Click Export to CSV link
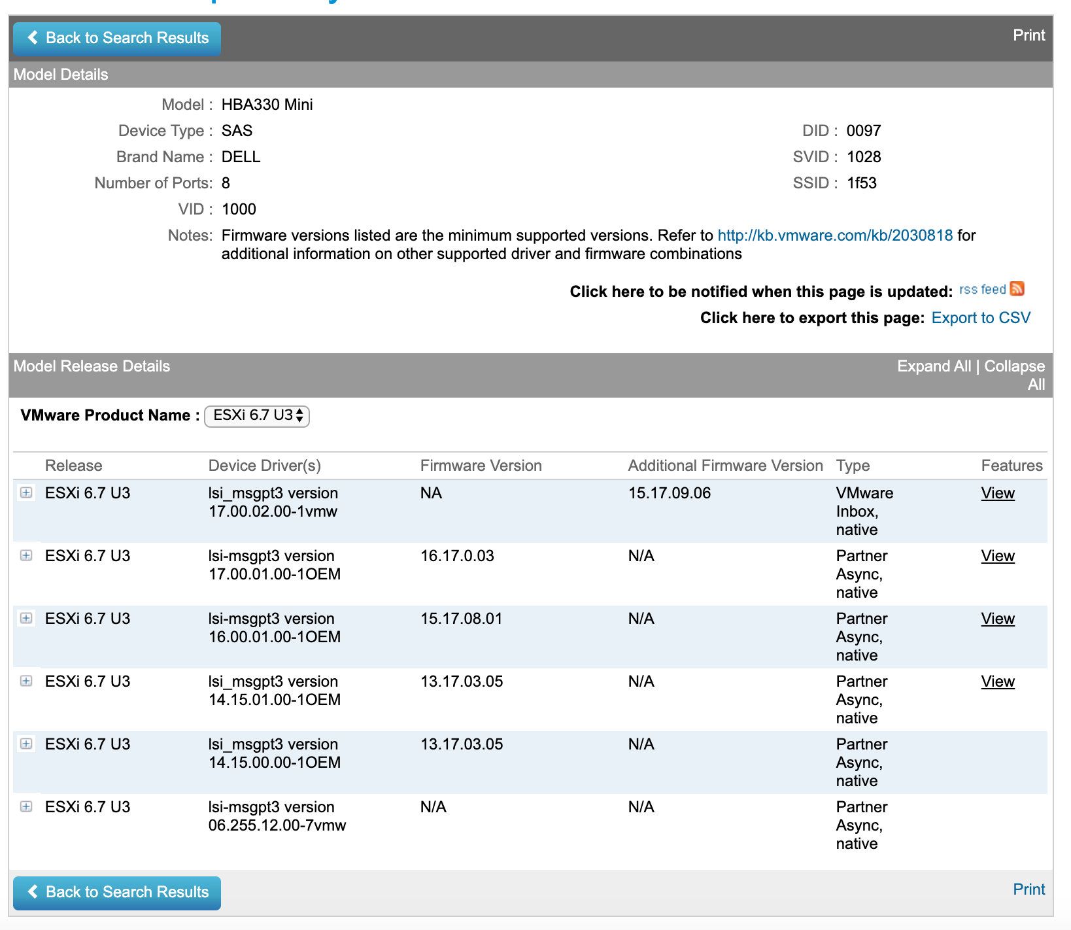1071x930 pixels. pyautogui.click(x=981, y=318)
